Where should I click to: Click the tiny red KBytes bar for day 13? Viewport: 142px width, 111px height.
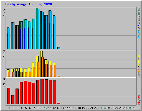59,104
